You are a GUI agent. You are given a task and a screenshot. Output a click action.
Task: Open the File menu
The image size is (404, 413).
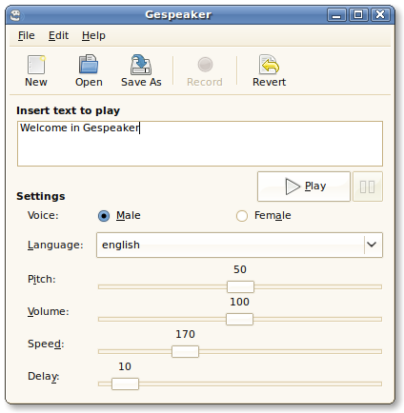[26, 35]
